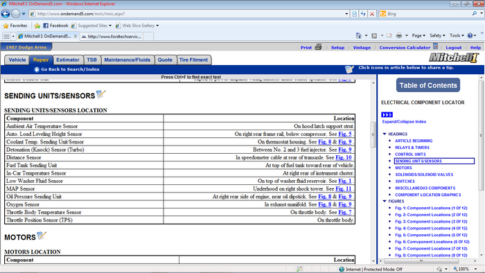This screenshot has height=273, width=485.
Task: Select the Tire Fitment tab
Action: pyautogui.click(x=193, y=60)
